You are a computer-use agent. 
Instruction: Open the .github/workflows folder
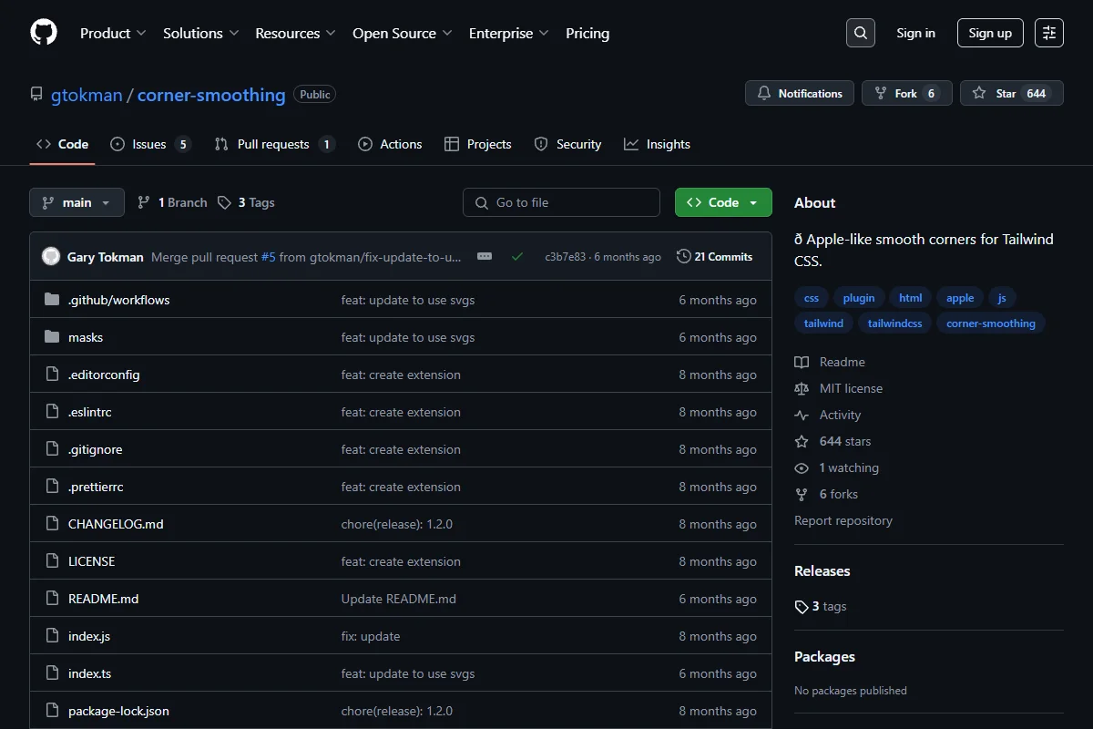[118, 300]
